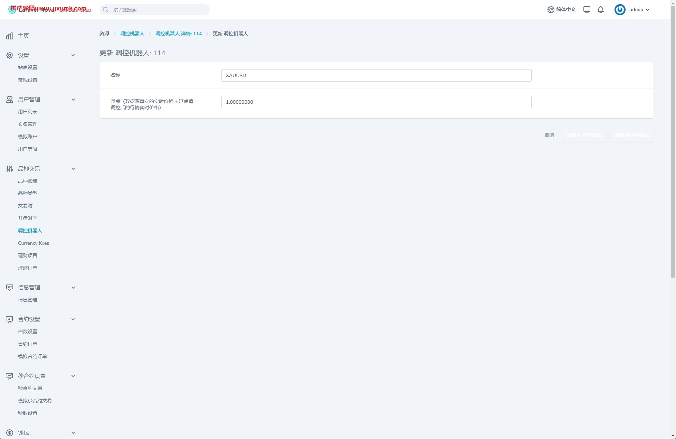Collapse the 合约设置 section chevron

click(x=73, y=319)
